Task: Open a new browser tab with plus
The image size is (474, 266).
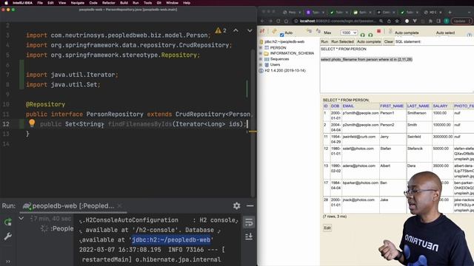Action: (x=450, y=12)
